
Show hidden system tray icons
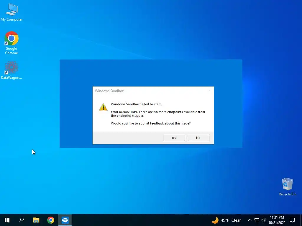tap(250, 220)
